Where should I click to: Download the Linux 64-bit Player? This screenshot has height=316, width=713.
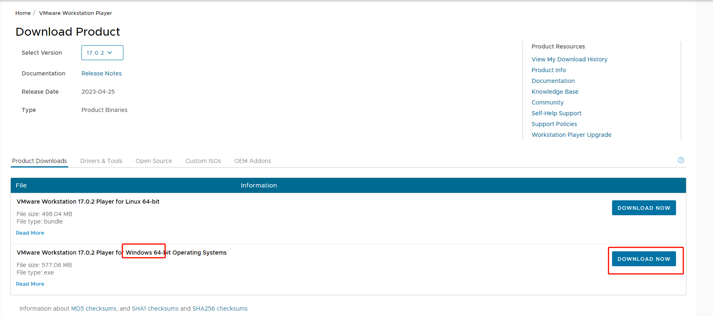pos(644,208)
